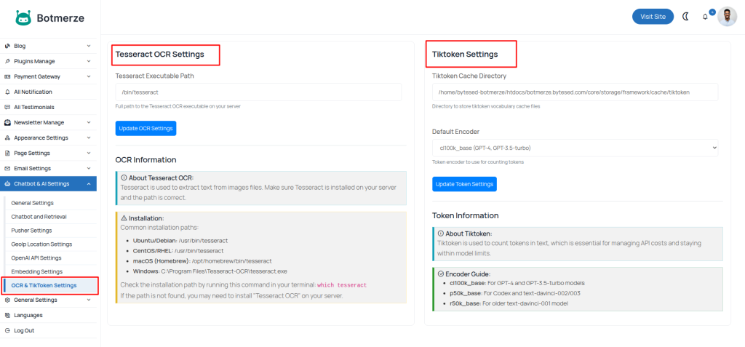Click the Log Out icon in the sidebar
This screenshot has width=745, height=347.
tap(7, 330)
